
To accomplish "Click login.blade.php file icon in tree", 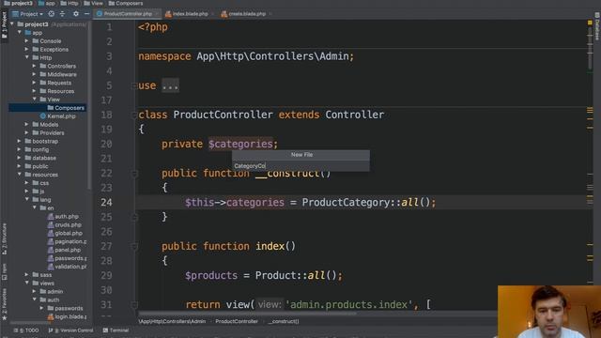I will 50,317.
